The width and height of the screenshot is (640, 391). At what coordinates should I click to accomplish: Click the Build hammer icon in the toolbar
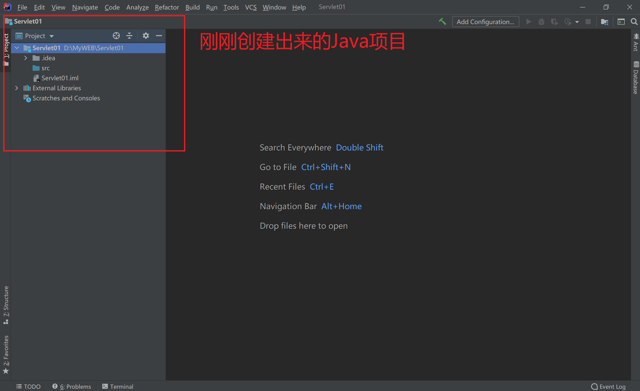[x=443, y=22]
